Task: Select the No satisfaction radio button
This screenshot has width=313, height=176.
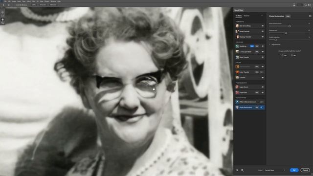Action: (291, 55)
